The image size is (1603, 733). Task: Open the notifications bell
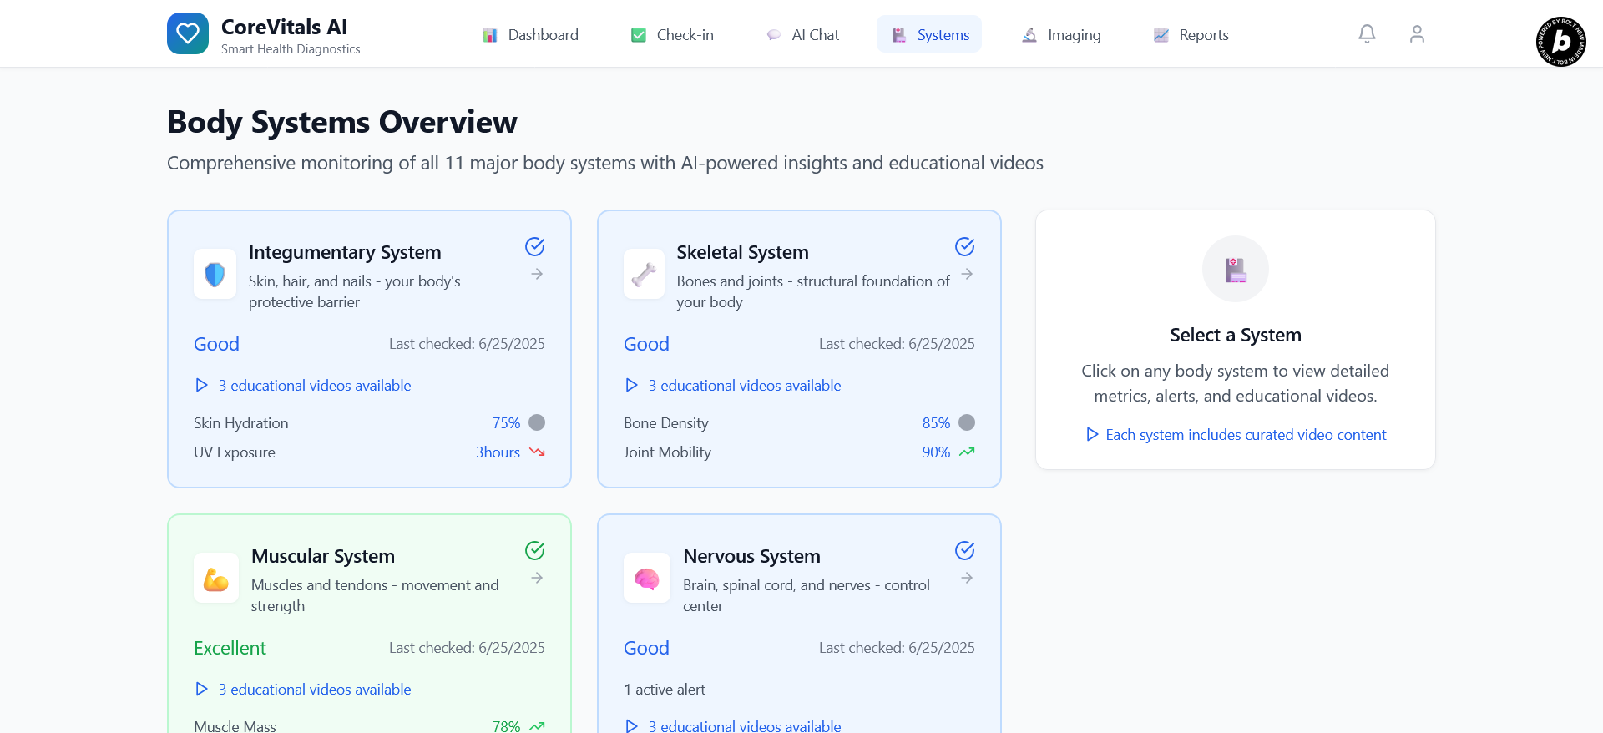click(1367, 34)
